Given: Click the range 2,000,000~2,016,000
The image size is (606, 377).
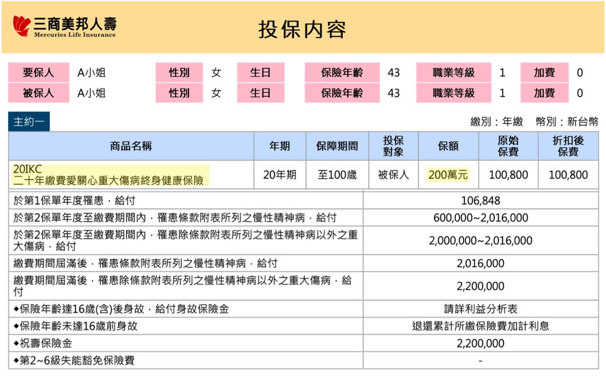Looking at the screenshot, I should tap(481, 241).
